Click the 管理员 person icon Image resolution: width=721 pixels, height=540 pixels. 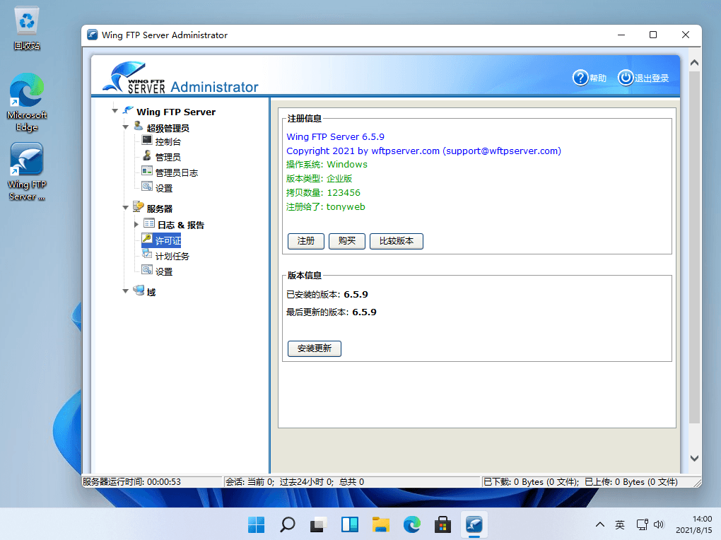coord(147,155)
